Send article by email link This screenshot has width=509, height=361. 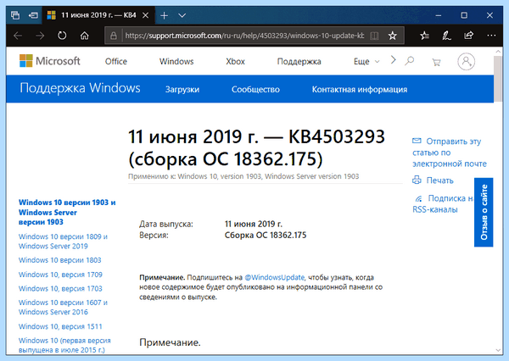coord(450,153)
